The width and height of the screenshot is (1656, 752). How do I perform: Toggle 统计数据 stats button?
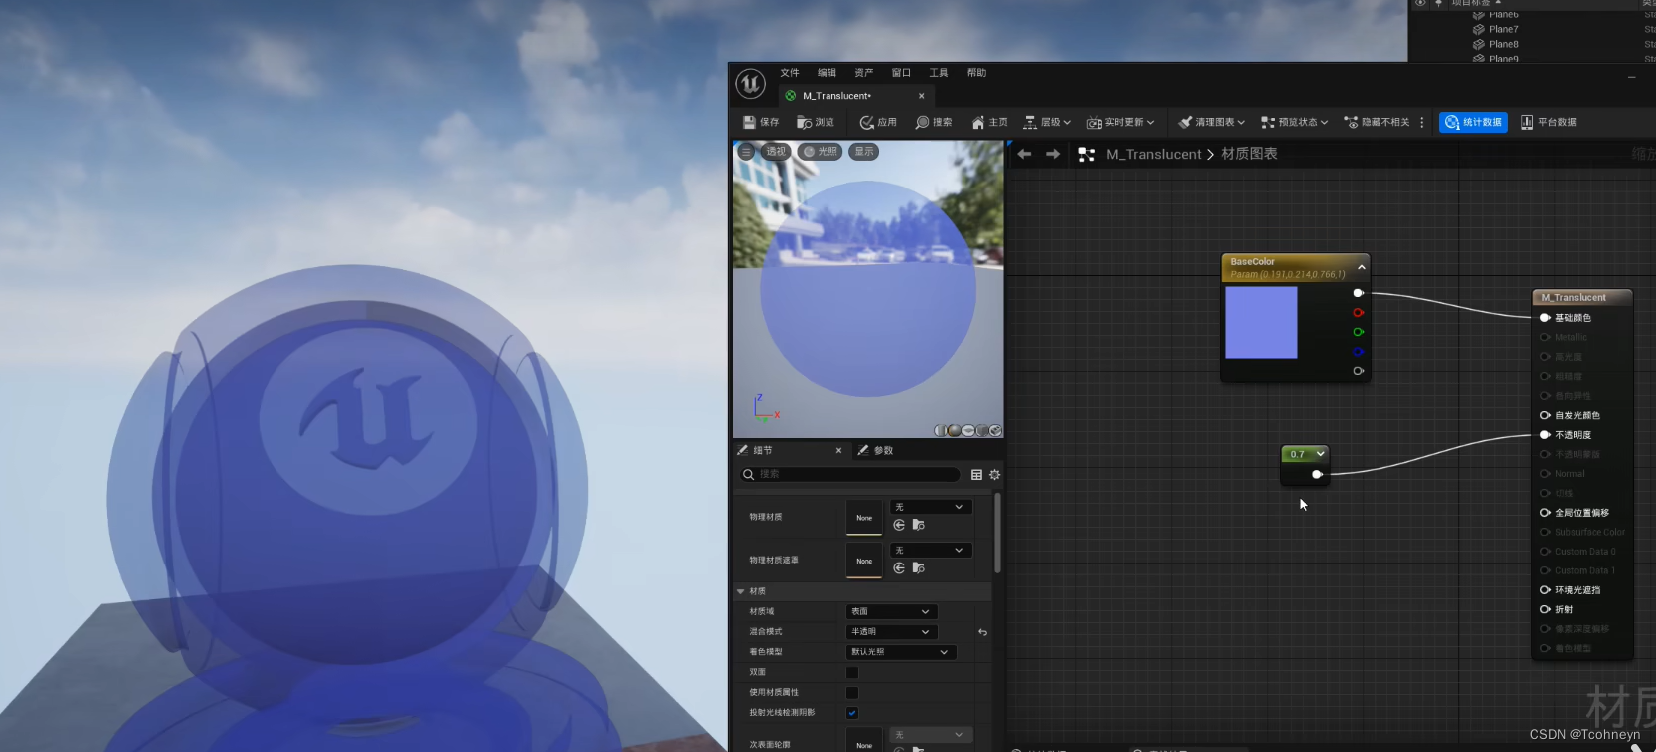tap(1473, 122)
